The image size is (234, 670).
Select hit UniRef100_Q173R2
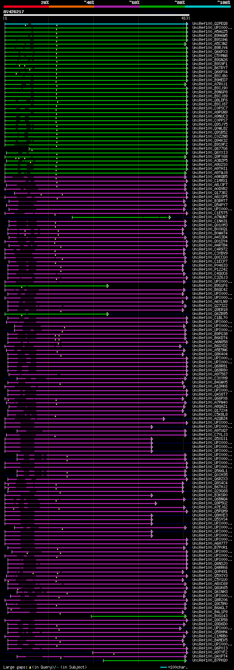click(210, 193)
